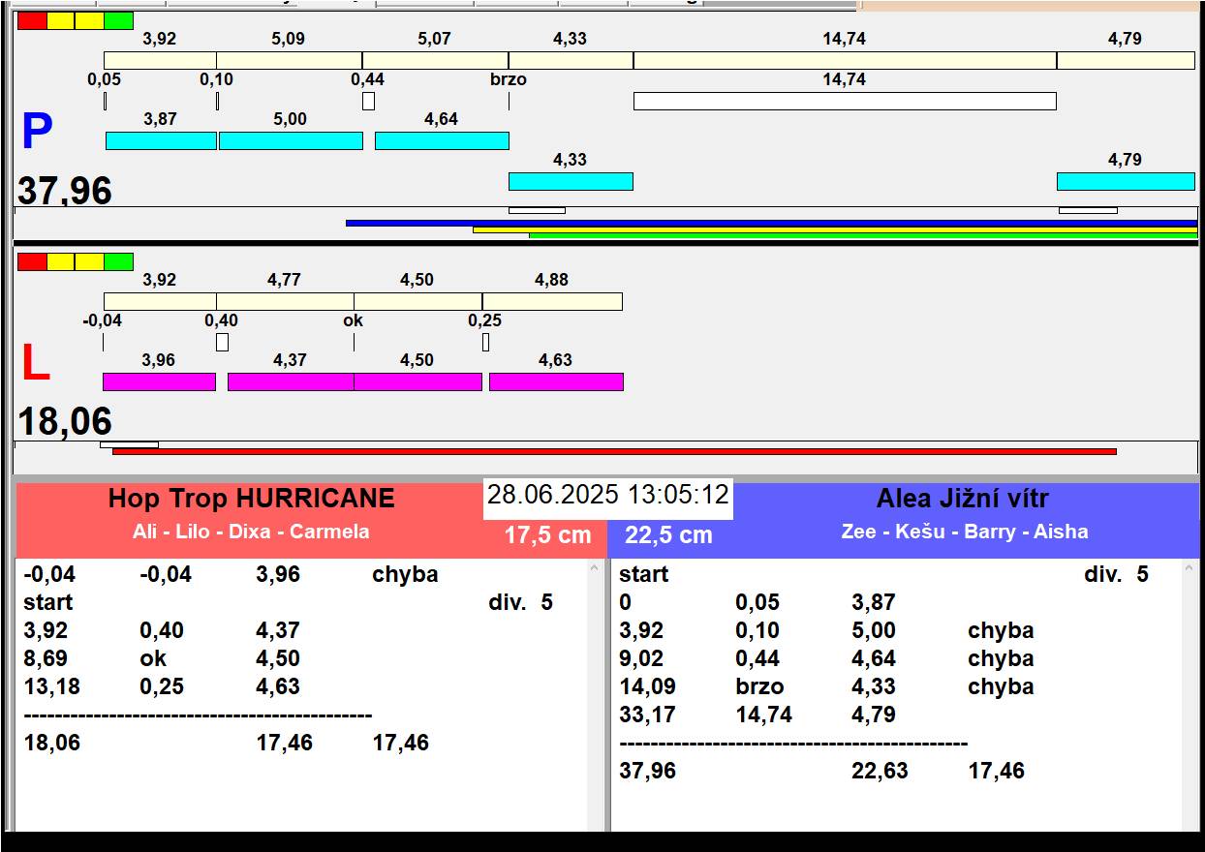Select the Alea Jižní vítr team header
The image size is (1205, 852).
[x=963, y=499]
